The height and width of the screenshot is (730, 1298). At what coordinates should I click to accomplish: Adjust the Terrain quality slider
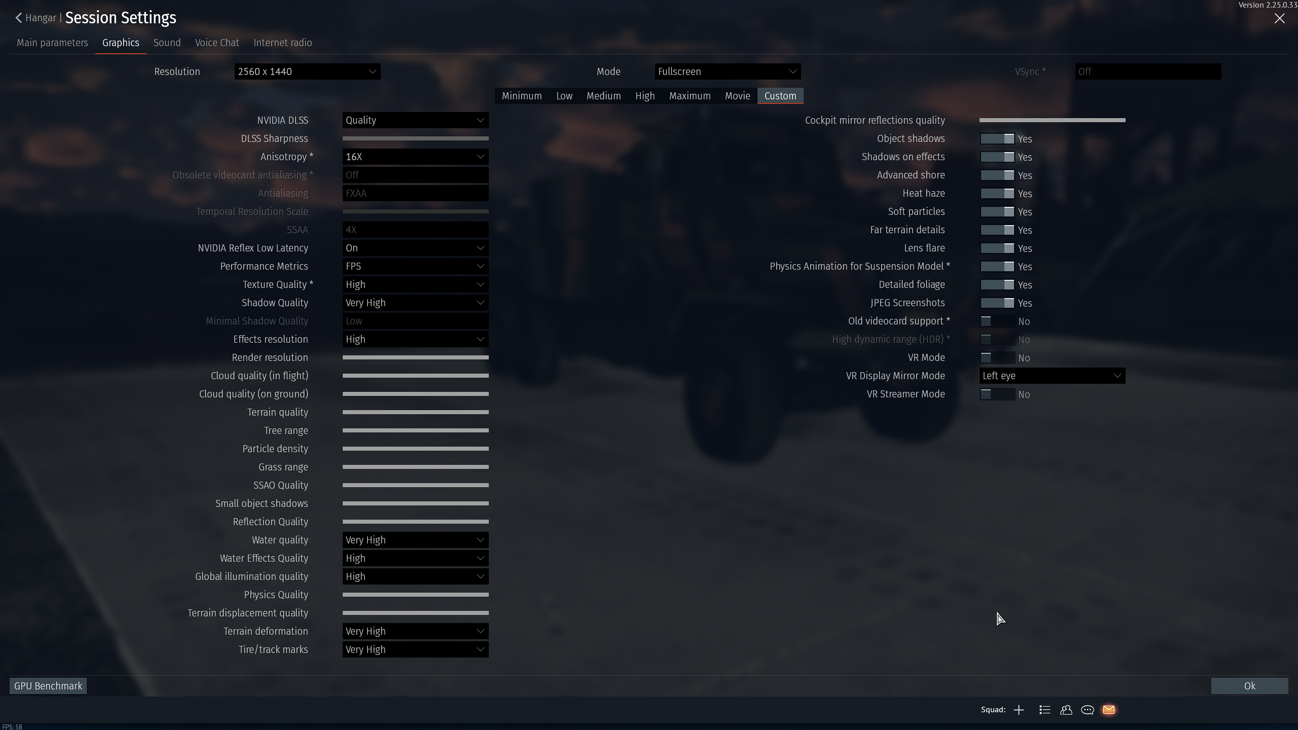pos(415,412)
